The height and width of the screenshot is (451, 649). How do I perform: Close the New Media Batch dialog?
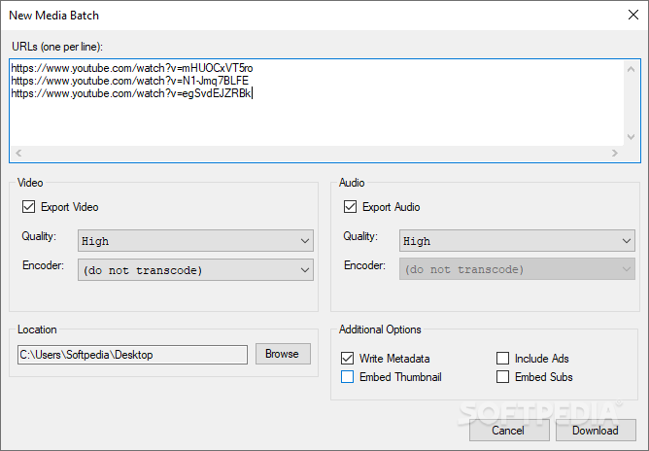(x=632, y=15)
